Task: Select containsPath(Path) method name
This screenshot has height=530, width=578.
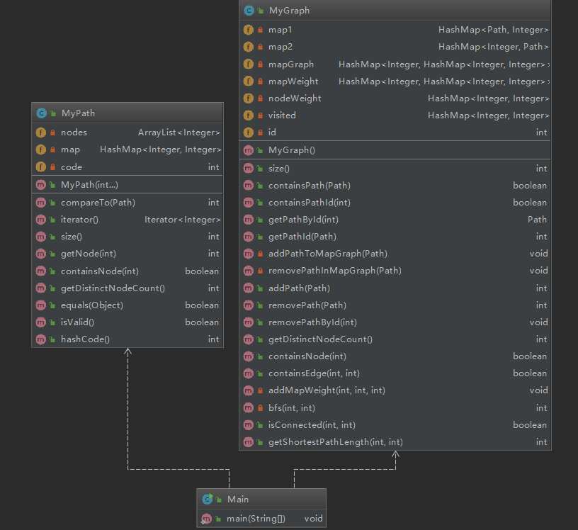Action: pos(310,186)
